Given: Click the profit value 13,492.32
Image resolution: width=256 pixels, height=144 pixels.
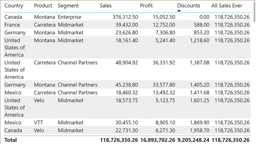Looking at the screenshot, I should (164, 93).
